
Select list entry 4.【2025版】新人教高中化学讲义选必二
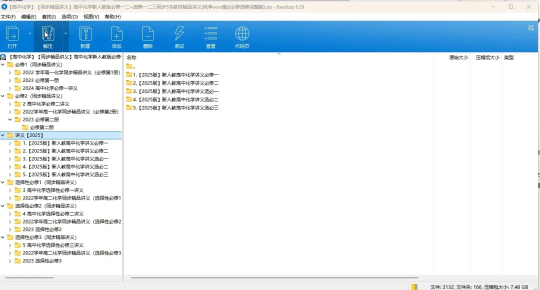point(175,99)
